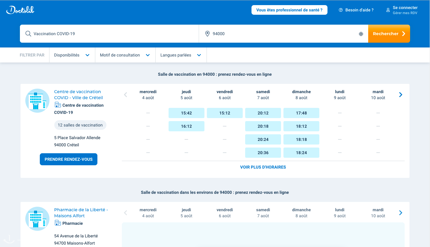The image size is (430, 247).
Task: Select Friday 15:12 slot
Action: click(x=225, y=113)
